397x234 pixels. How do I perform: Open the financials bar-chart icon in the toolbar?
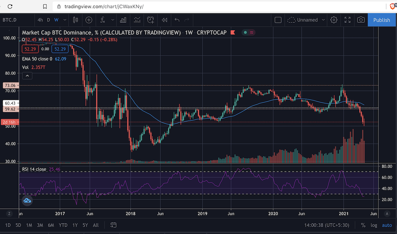123,20
